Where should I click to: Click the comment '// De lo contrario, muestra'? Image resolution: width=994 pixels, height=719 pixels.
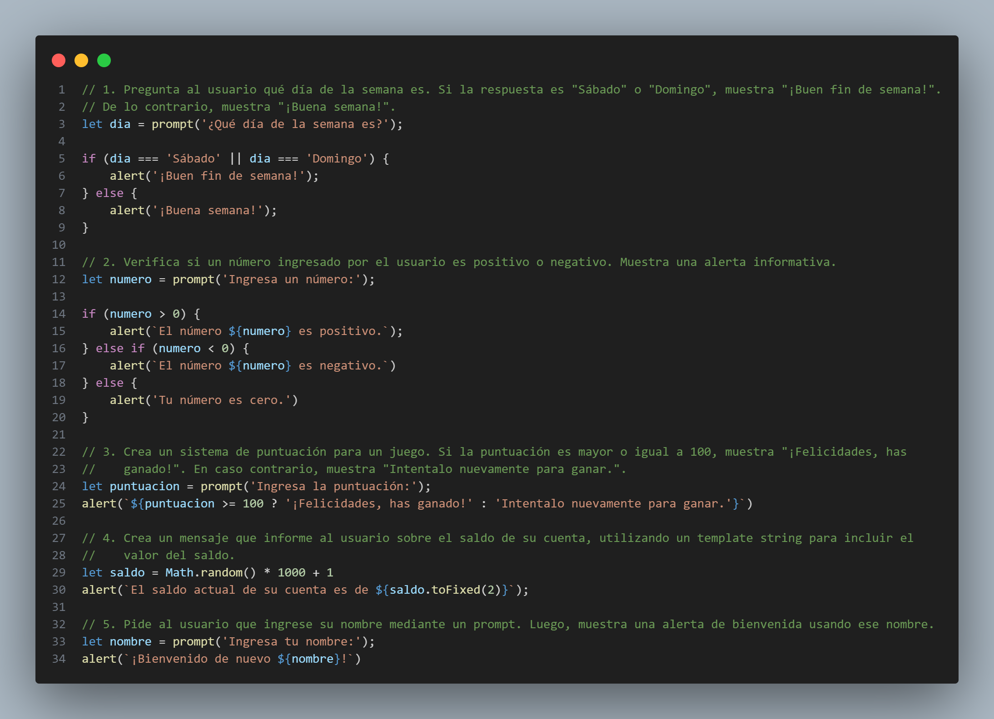click(x=176, y=107)
